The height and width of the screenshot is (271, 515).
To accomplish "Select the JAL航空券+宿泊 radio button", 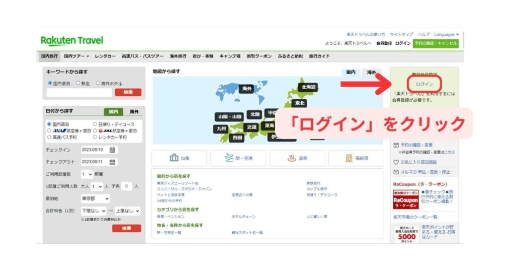I will click(95, 130).
